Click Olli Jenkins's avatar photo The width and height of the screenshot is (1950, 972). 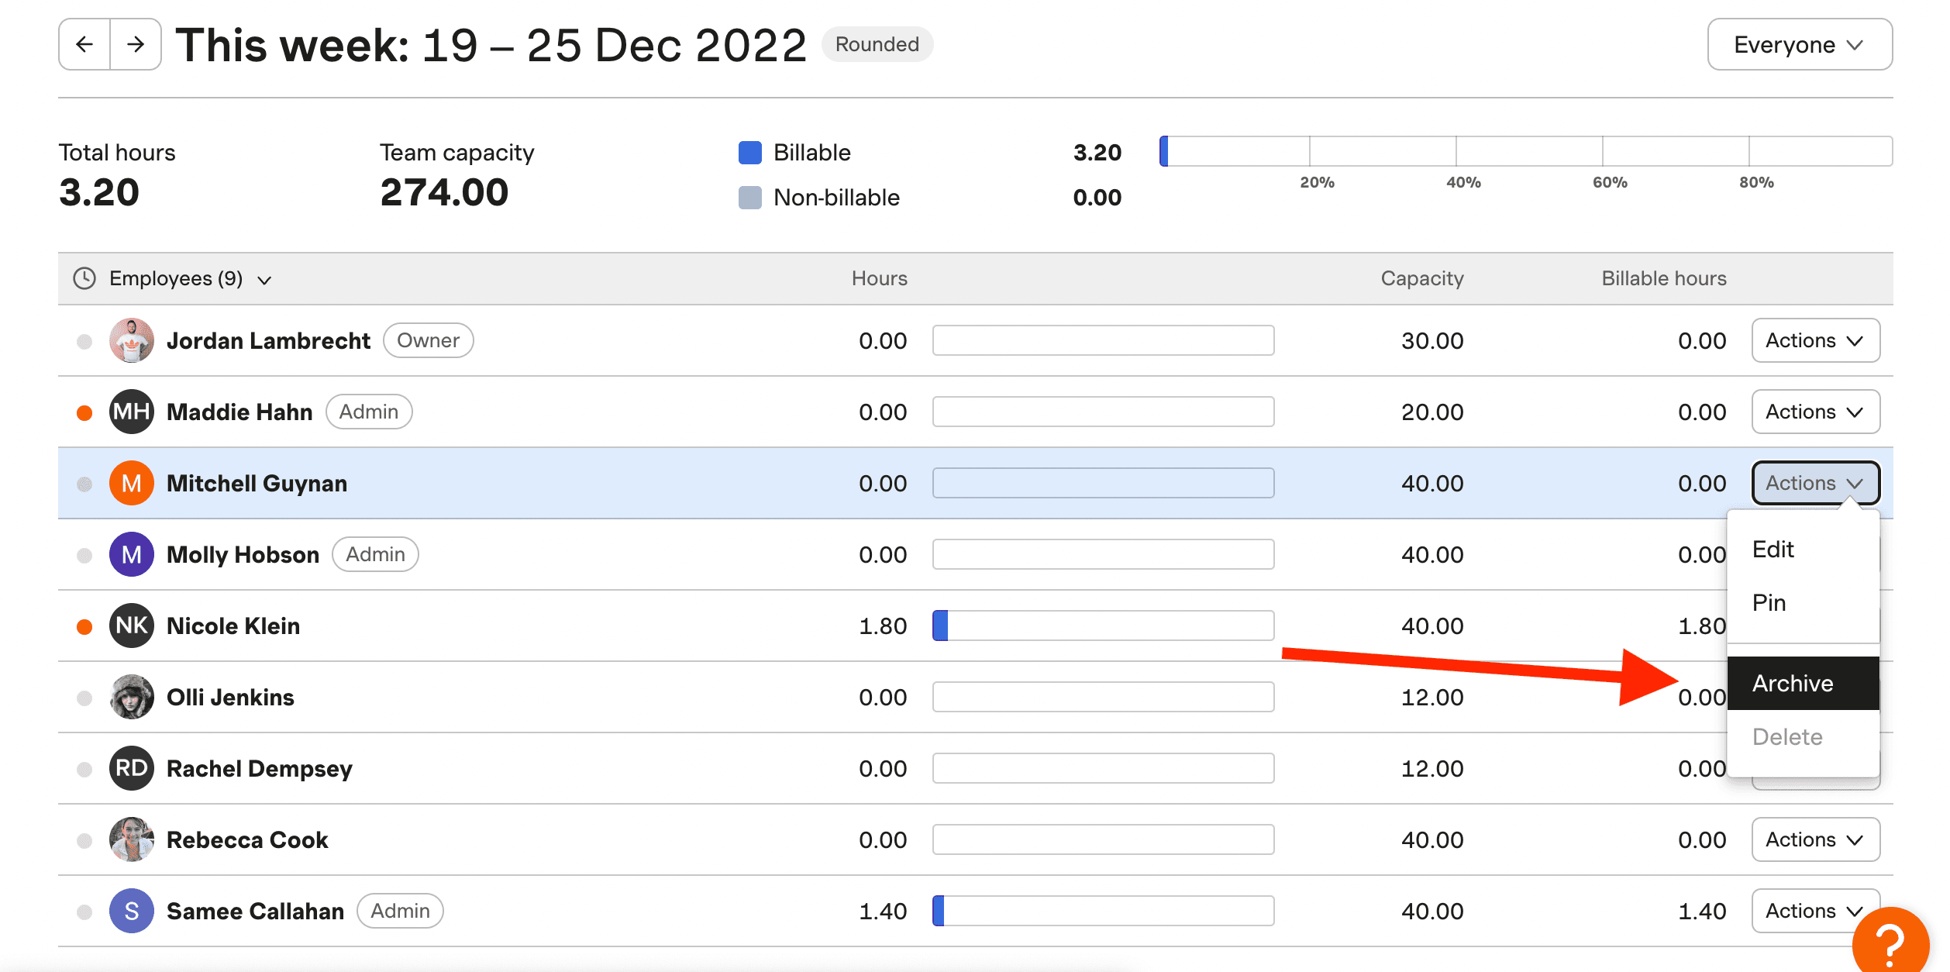click(131, 697)
